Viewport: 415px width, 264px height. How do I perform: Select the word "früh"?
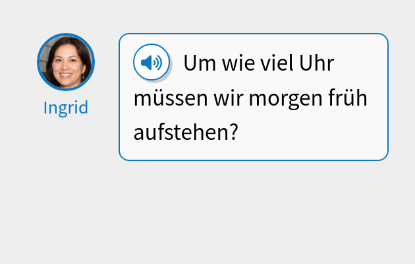[348, 98]
